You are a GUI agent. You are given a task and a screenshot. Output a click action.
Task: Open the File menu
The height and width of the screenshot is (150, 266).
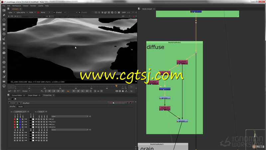(x=4, y=6)
